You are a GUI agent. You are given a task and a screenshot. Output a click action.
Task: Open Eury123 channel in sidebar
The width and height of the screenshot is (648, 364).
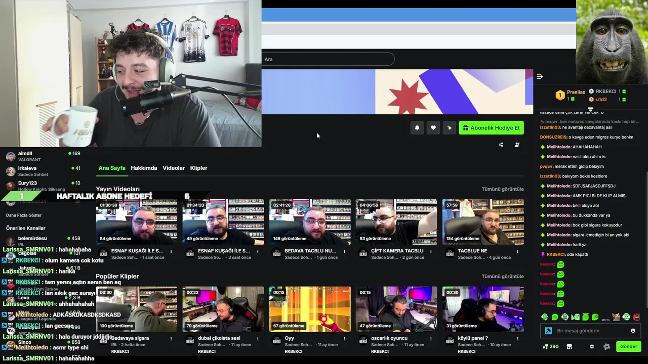(x=43, y=186)
